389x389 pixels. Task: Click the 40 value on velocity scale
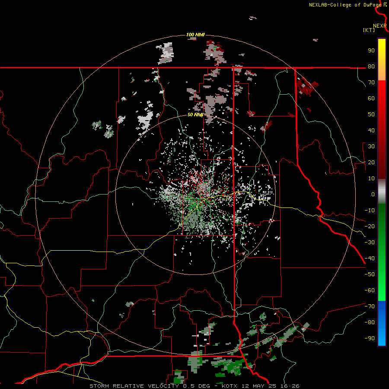[x=371, y=130]
